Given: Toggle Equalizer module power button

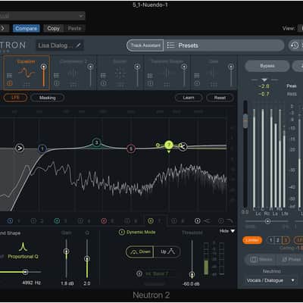Looking at the screenshot, I should [x=9, y=83].
